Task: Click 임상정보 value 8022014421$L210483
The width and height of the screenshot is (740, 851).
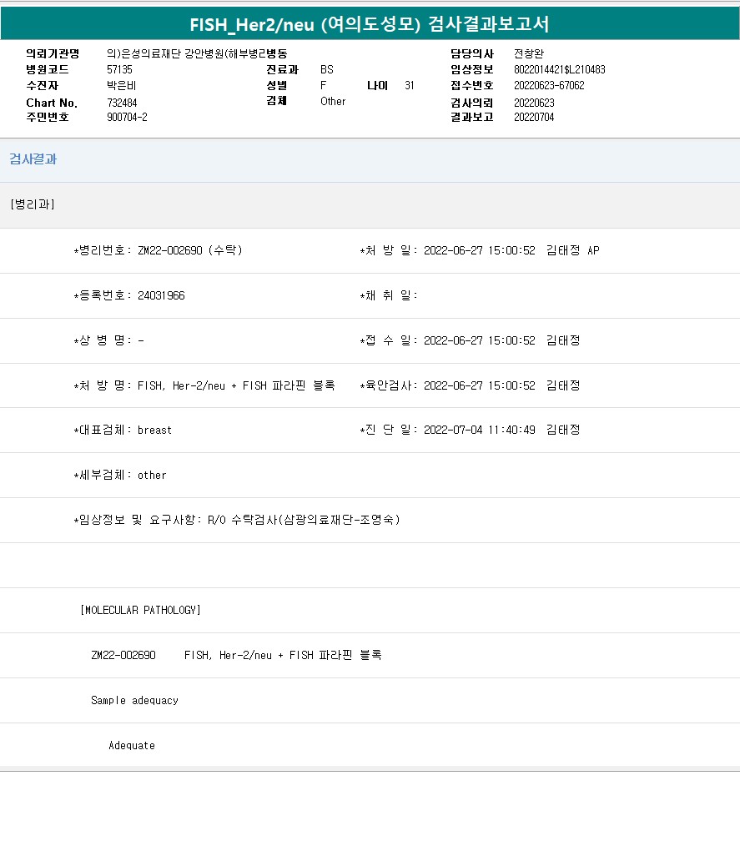Action: (559, 69)
